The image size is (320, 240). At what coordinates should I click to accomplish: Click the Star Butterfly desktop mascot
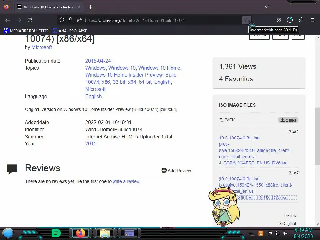point(224,207)
